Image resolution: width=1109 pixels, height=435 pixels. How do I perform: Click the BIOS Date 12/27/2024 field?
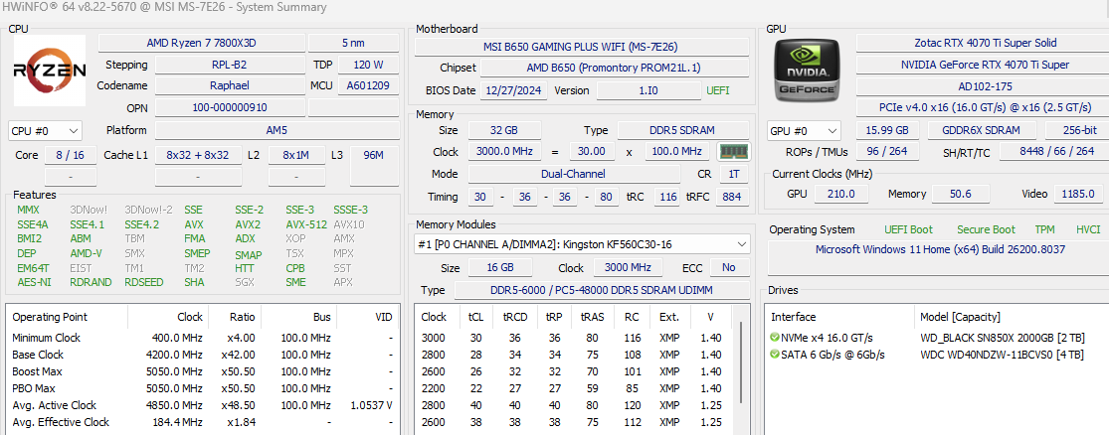(x=514, y=90)
